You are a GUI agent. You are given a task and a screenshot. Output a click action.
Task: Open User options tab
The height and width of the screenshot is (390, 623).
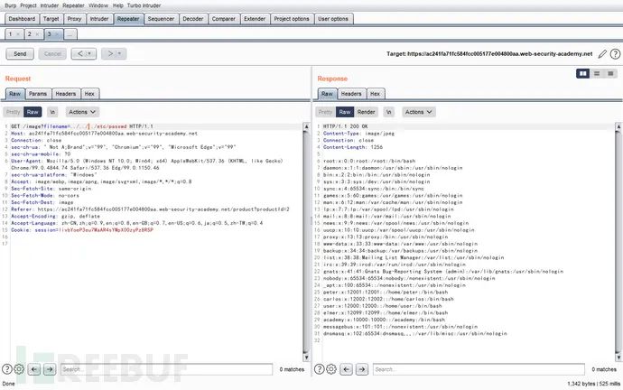point(333,19)
